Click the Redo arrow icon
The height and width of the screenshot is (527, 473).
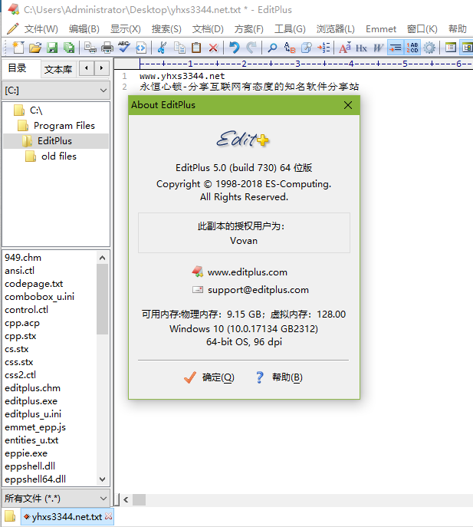pyautogui.click(x=251, y=48)
